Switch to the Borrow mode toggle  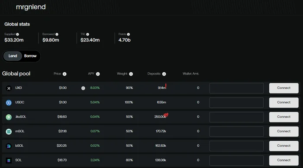[30, 56]
